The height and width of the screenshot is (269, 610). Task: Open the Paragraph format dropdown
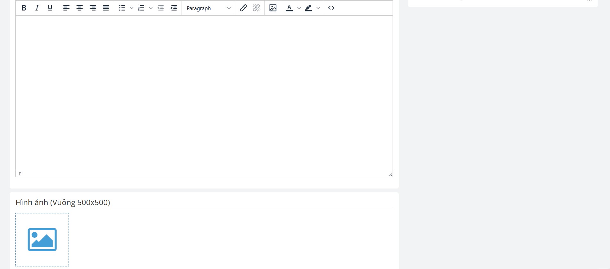coord(208,8)
